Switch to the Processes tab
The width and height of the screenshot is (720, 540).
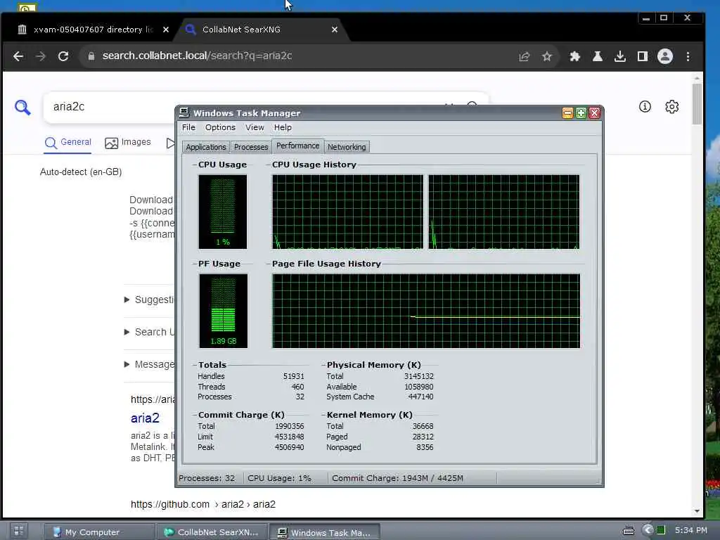pos(251,147)
